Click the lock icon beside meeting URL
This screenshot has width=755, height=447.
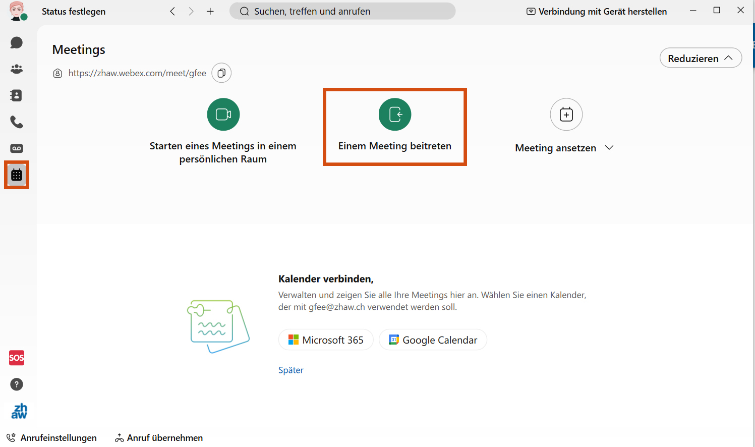58,73
